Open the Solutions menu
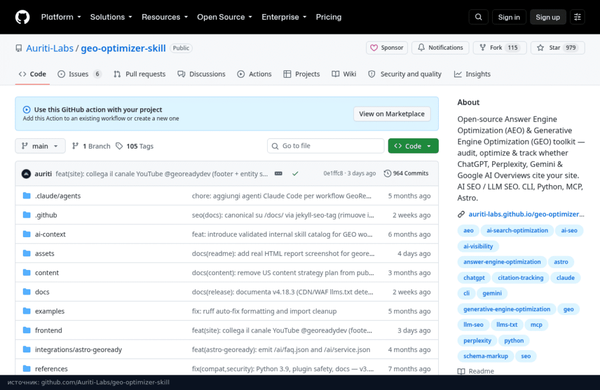This screenshot has width=600, height=390. pos(111,17)
